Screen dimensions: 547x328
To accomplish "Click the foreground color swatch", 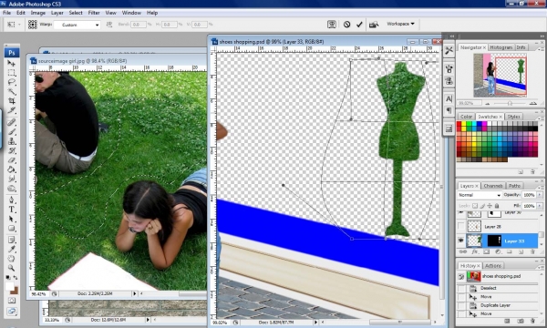I will point(9,286).
